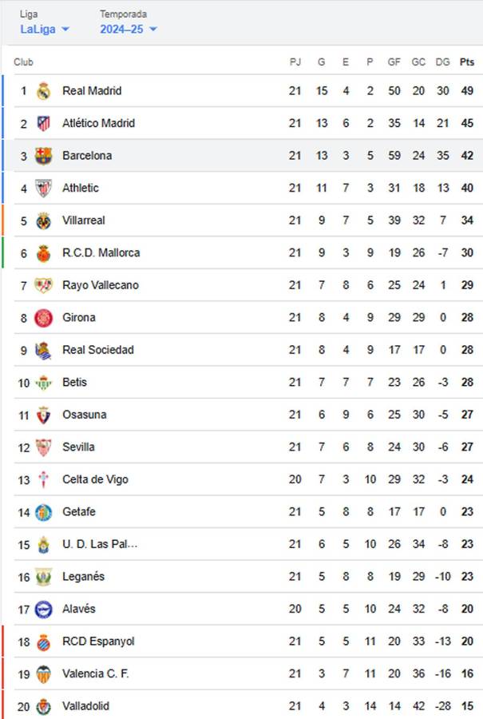Select the Betis badge icon
Viewport: 483px width, 719px height.
tap(44, 382)
